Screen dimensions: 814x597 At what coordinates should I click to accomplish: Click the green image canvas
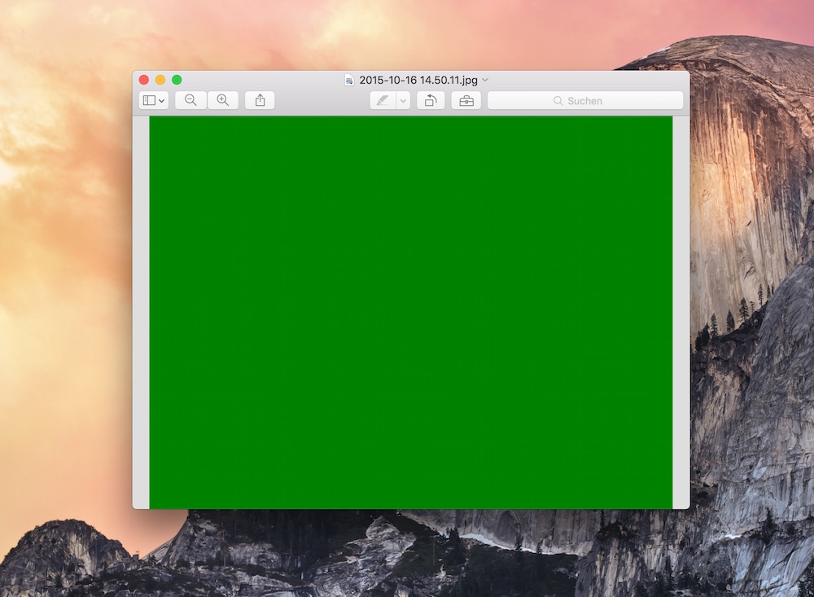pyautogui.click(x=411, y=312)
